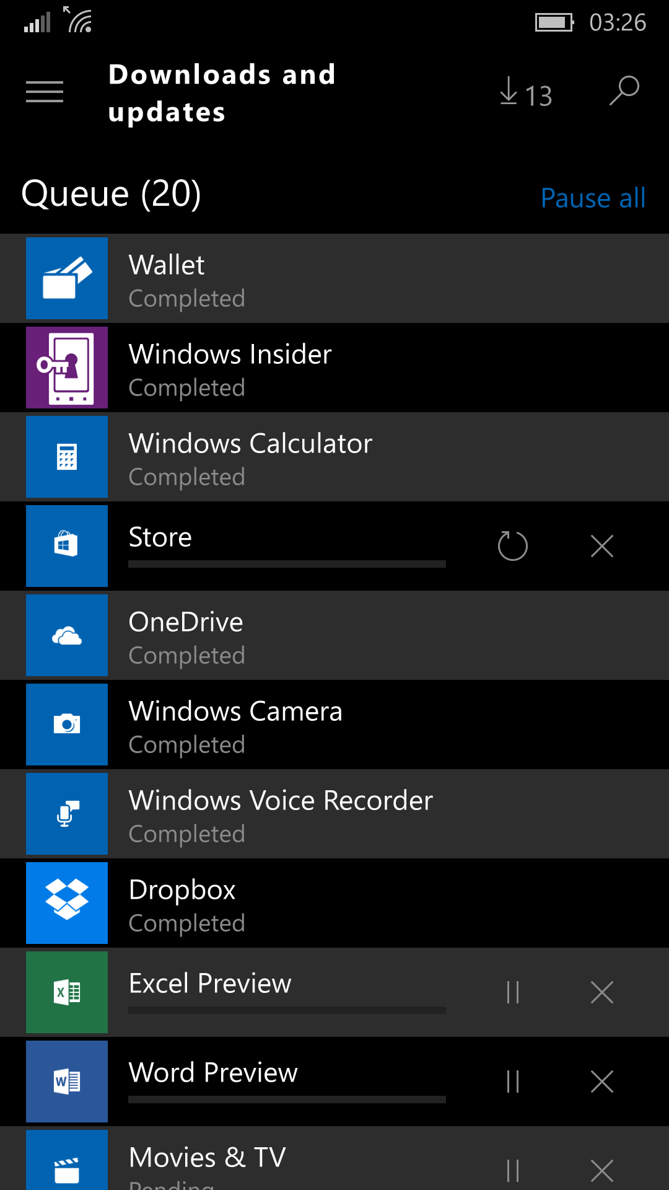Viewport: 669px width, 1190px height.
Task: Pause the Word Preview download
Action: pyautogui.click(x=512, y=1082)
